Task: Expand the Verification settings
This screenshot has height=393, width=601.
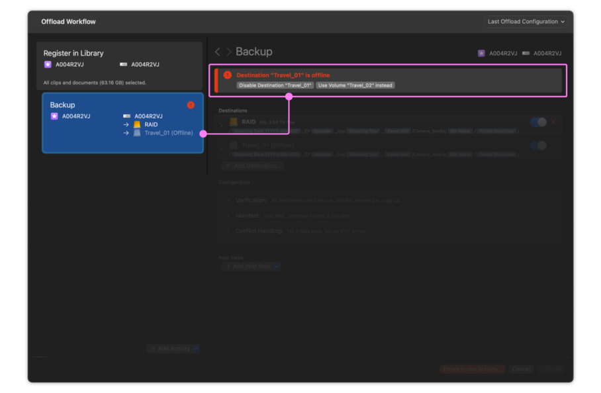Action: click(x=228, y=200)
